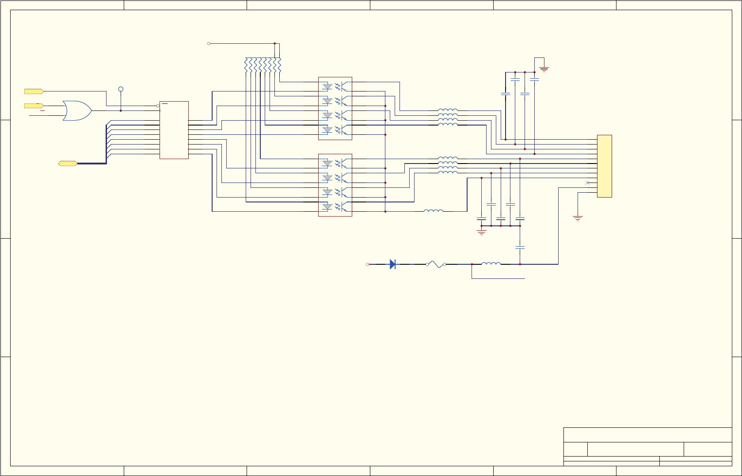Click the diode symbol on the power line
This screenshot has height=476, width=742.
392,264
